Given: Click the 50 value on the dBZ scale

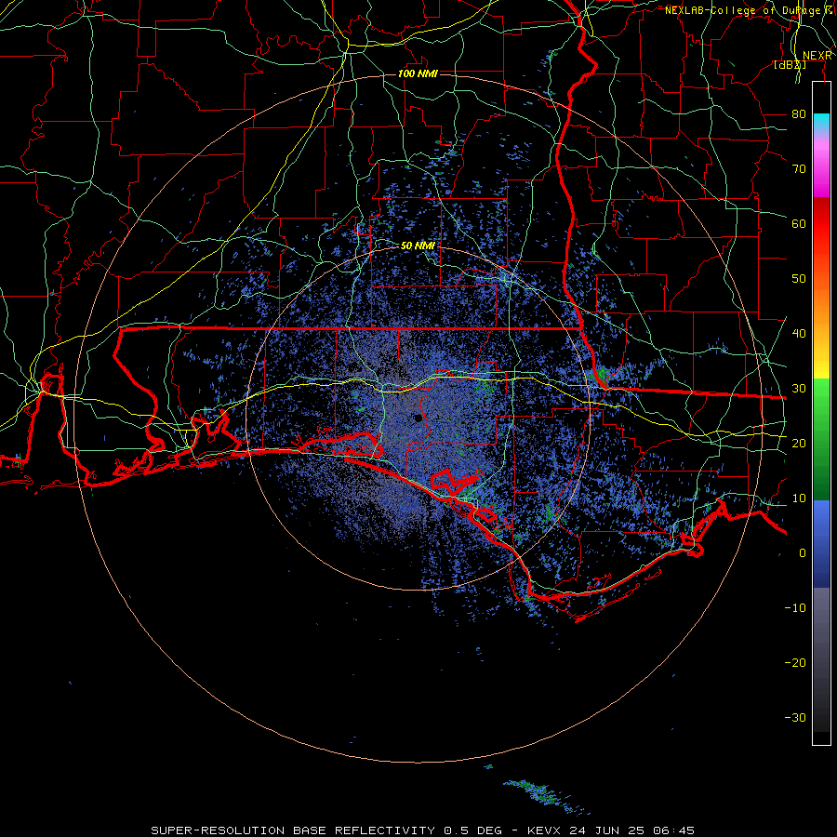Looking at the screenshot, I should click(x=799, y=279).
